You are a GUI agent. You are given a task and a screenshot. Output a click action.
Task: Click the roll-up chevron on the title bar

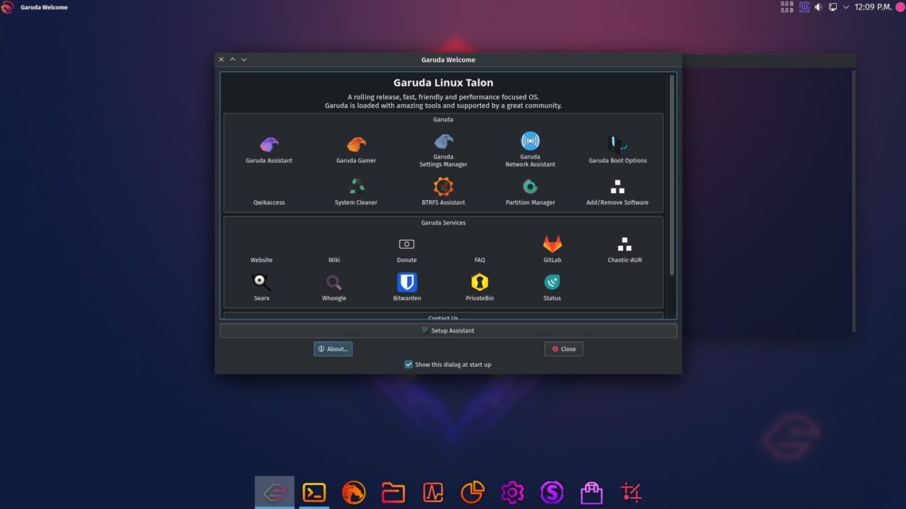click(x=232, y=59)
